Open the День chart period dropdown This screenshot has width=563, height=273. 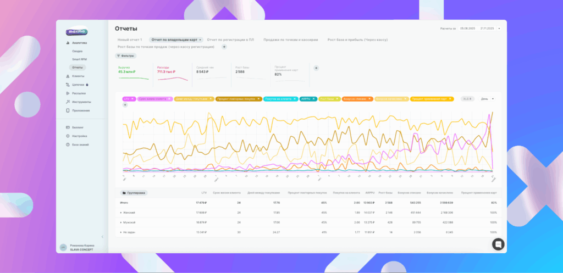487,99
